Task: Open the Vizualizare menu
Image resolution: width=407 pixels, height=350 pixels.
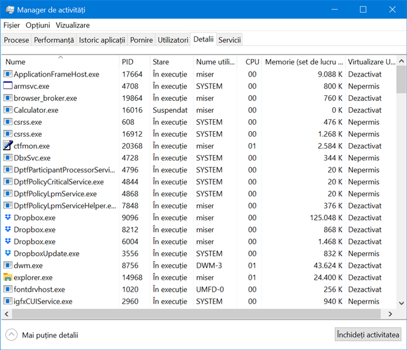Action: click(x=73, y=25)
